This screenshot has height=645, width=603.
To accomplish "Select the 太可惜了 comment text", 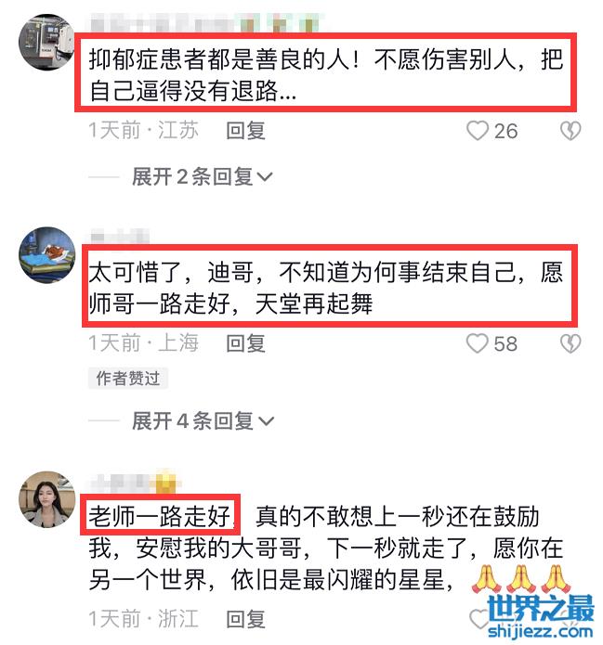I will pos(325,288).
